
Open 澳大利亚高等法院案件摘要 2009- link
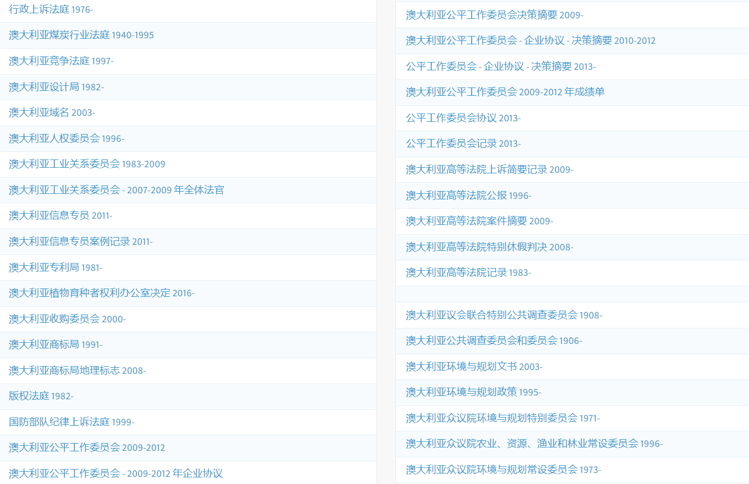click(x=479, y=221)
